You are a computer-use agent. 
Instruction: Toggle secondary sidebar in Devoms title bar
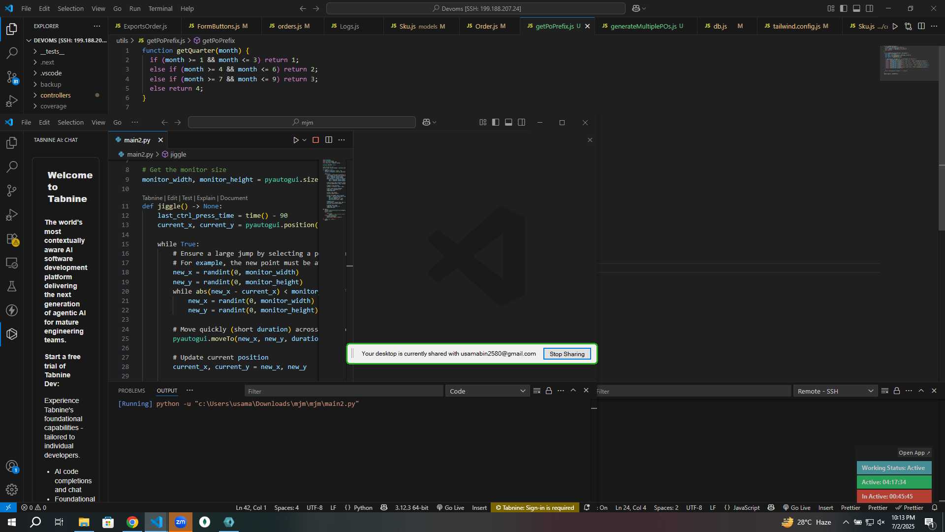[870, 8]
